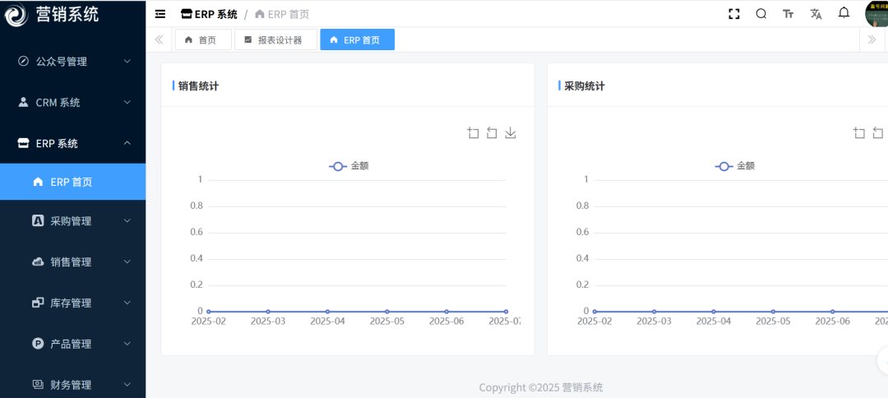Expand the 产品管理 submenu chevron
Image resolution: width=888 pixels, height=398 pixels.
point(127,344)
